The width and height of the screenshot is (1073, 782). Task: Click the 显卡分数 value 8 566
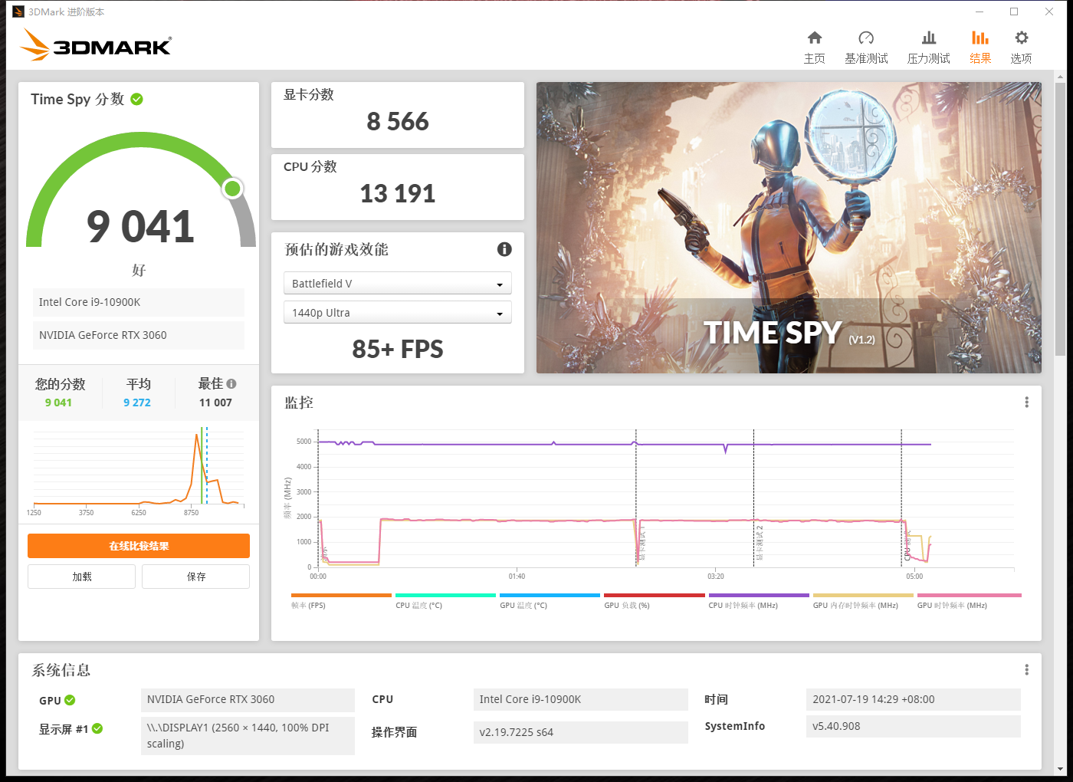[398, 121]
